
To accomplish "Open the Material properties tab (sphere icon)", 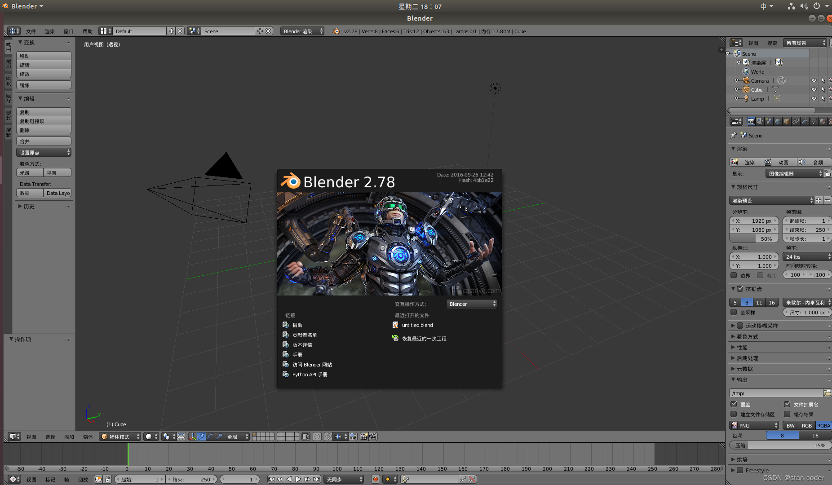I will point(823,121).
